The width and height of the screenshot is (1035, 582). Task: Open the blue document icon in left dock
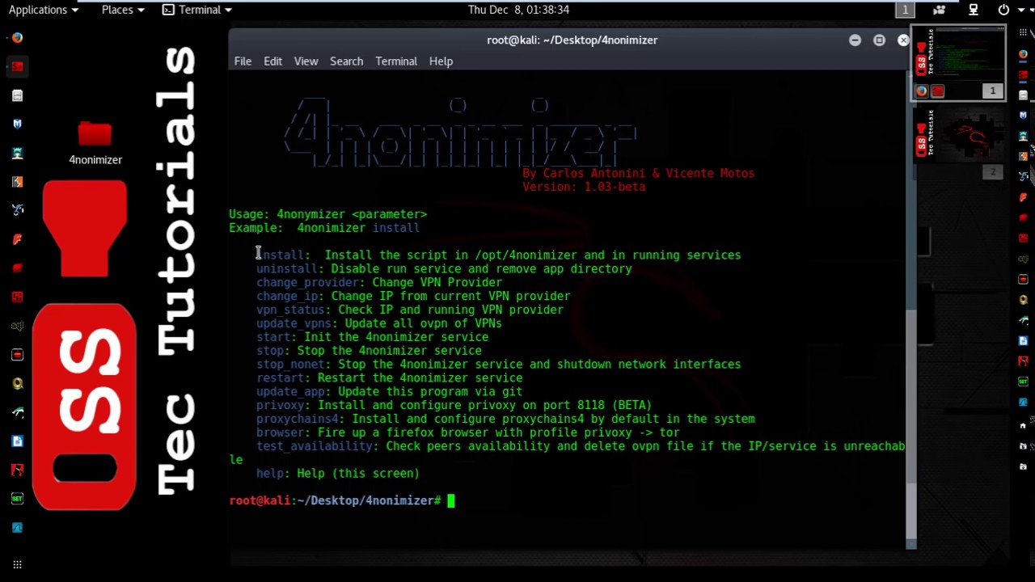pos(17,441)
